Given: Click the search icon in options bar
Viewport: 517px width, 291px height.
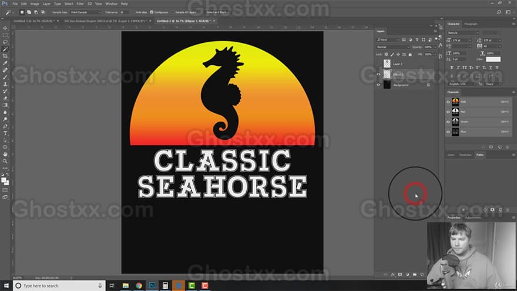Looking at the screenshot, I should tap(499, 12).
